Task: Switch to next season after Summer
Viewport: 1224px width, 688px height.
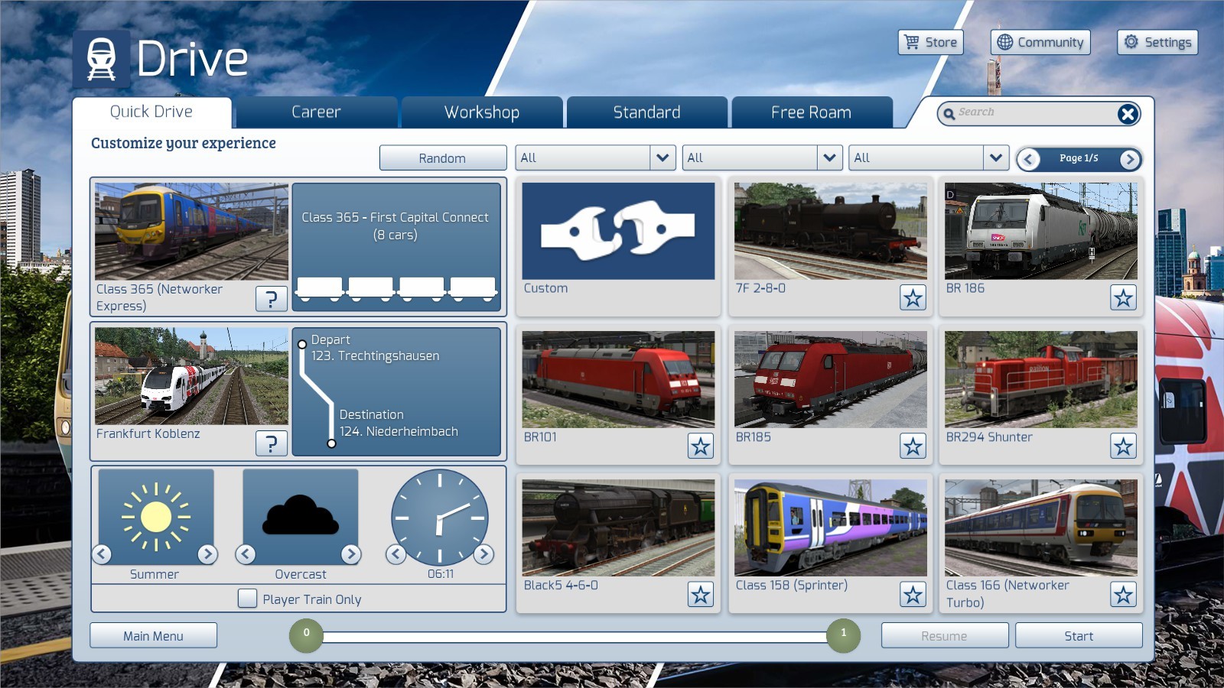Action: coord(207,554)
